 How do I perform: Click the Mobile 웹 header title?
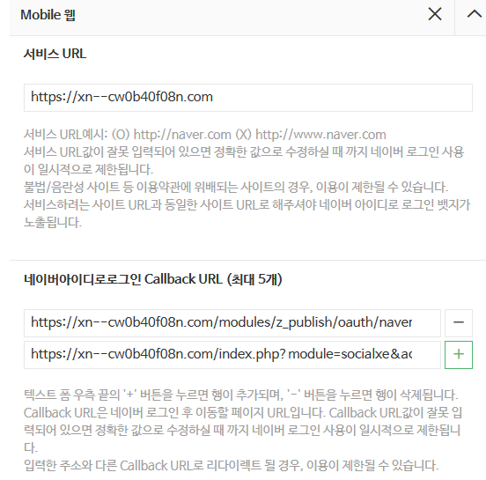click(x=48, y=15)
